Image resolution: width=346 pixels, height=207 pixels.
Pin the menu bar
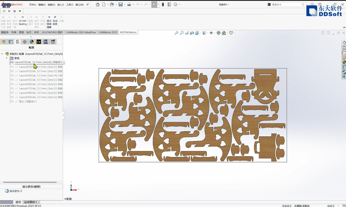[x=87, y=4]
